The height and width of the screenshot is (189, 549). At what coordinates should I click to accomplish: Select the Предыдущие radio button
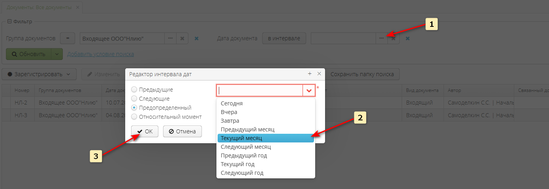(134, 90)
